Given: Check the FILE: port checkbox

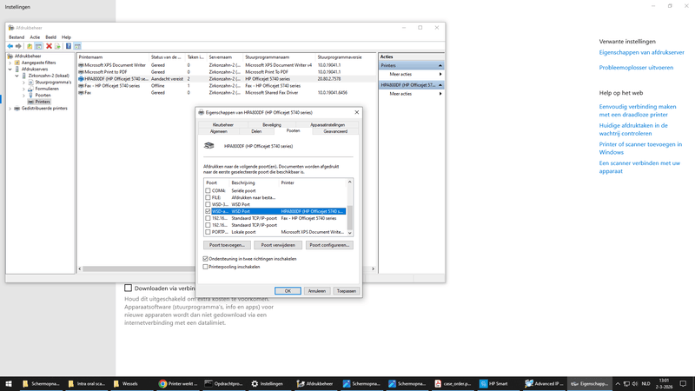Looking at the screenshot, I should (208, 198).
